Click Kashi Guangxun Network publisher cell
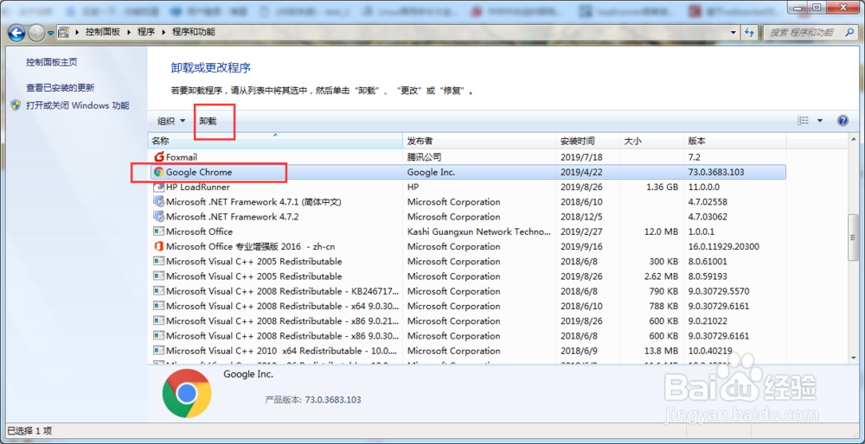Viewport: 865px width, 444px height. tap(479, 232)
